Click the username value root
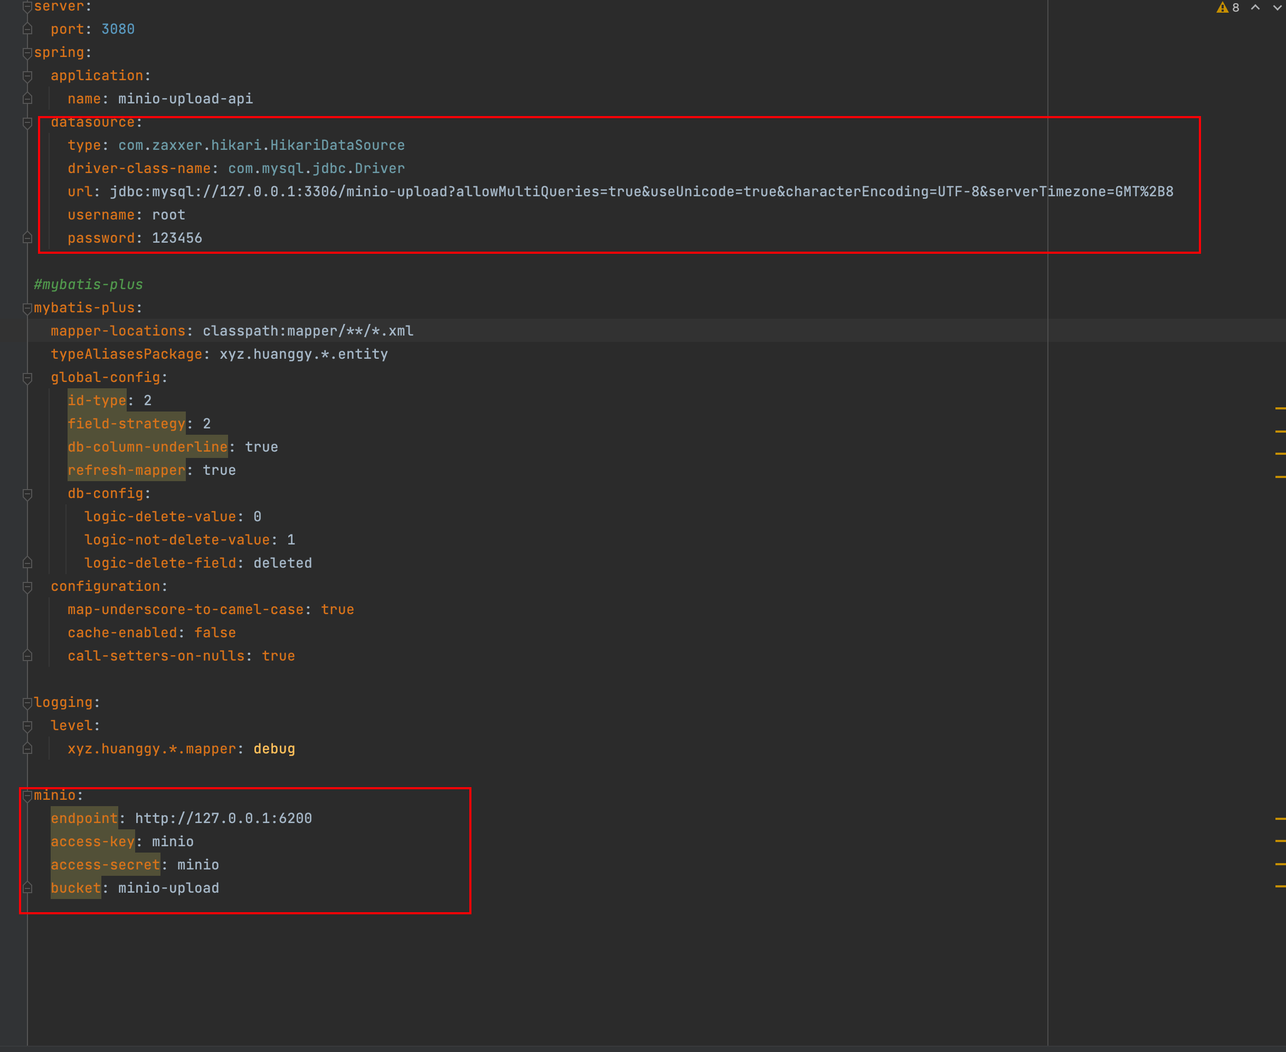The width and height of the screenshot is (1286, 1052). (168, 215)
